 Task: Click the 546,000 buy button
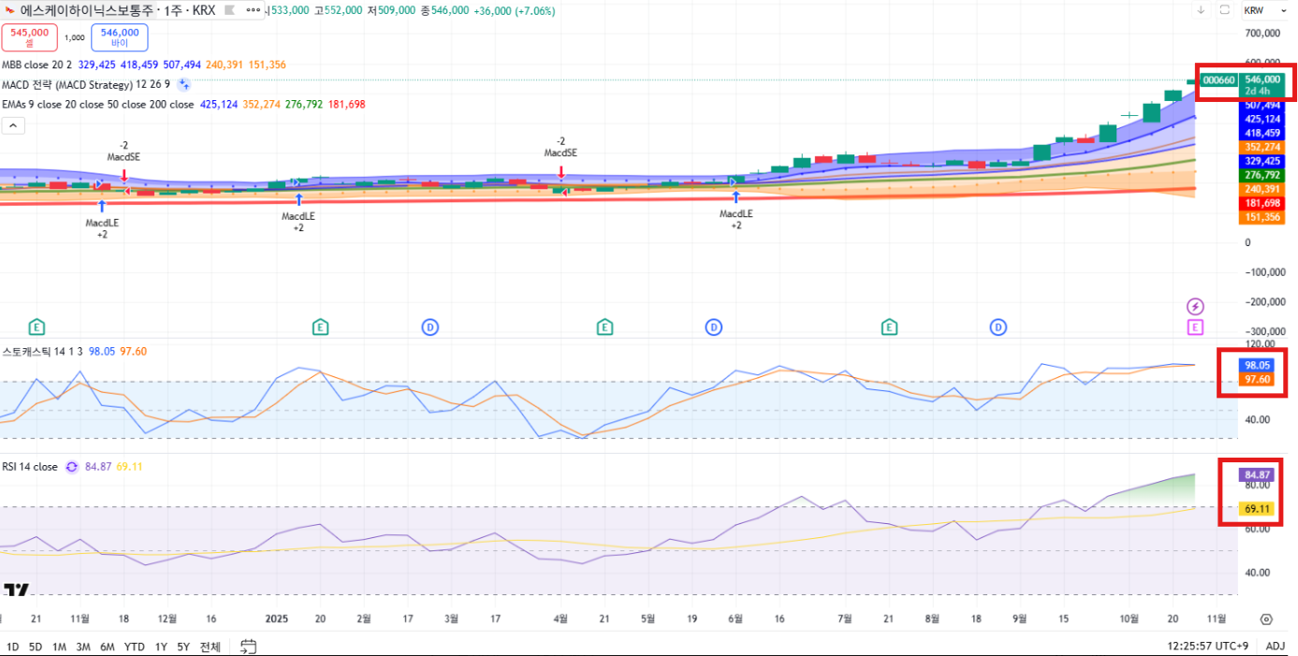pos(120,37)
